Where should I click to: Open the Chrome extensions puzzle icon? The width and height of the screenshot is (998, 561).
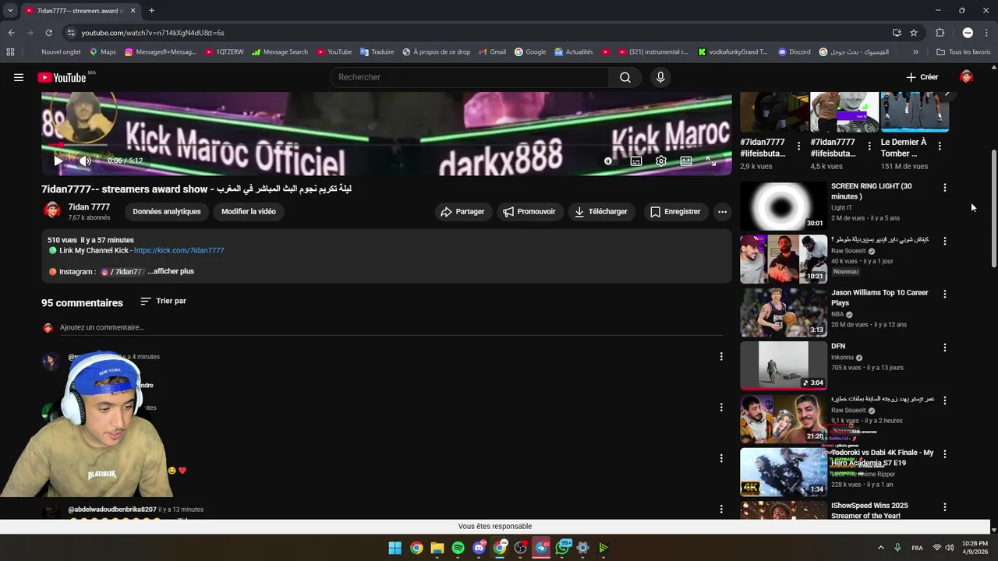point(940,33)
